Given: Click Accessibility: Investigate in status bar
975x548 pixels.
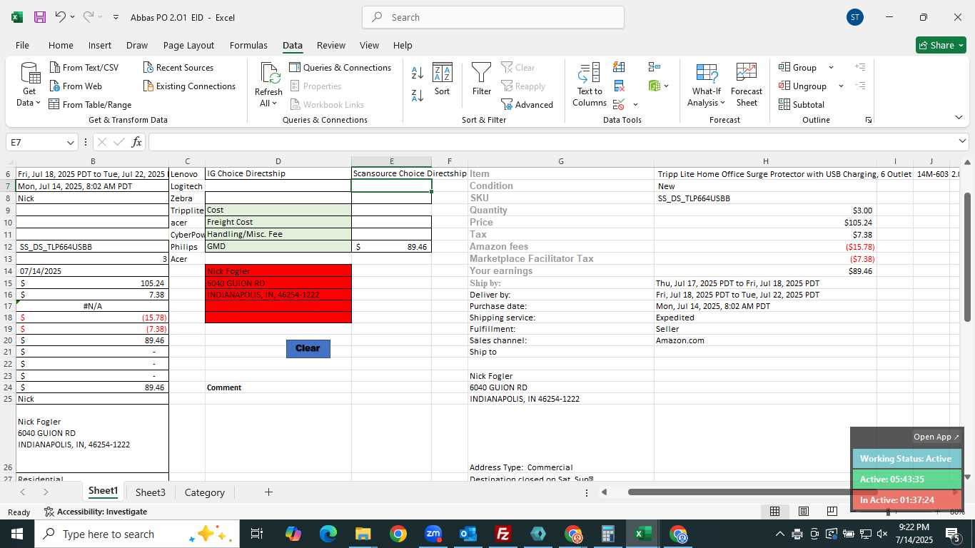Looking at the screenshot, I should click(96, 512).
